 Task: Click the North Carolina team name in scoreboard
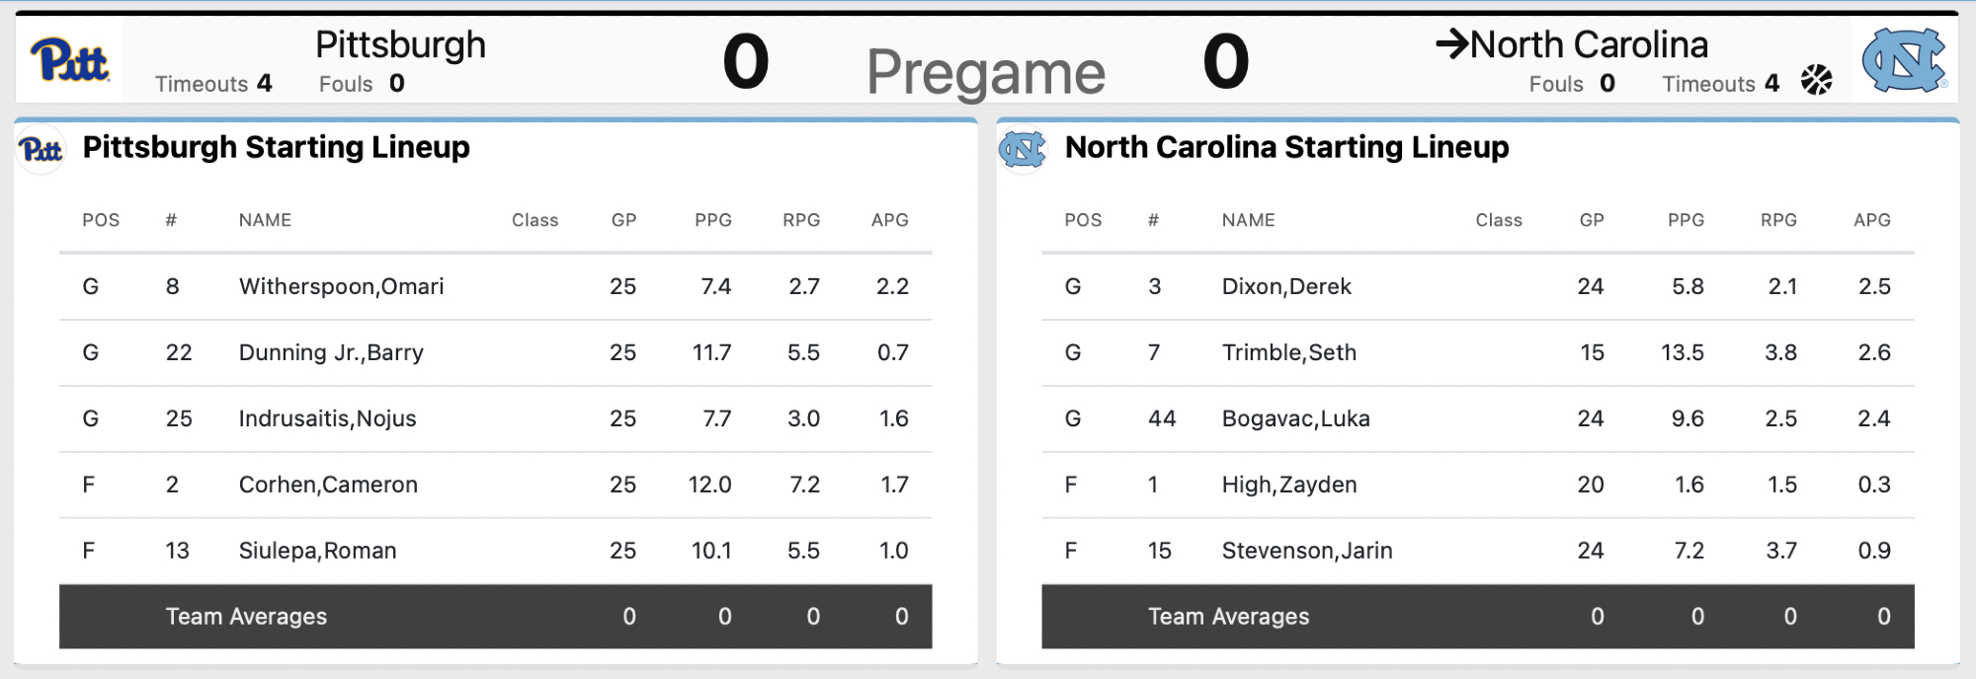pos(1589,44)
